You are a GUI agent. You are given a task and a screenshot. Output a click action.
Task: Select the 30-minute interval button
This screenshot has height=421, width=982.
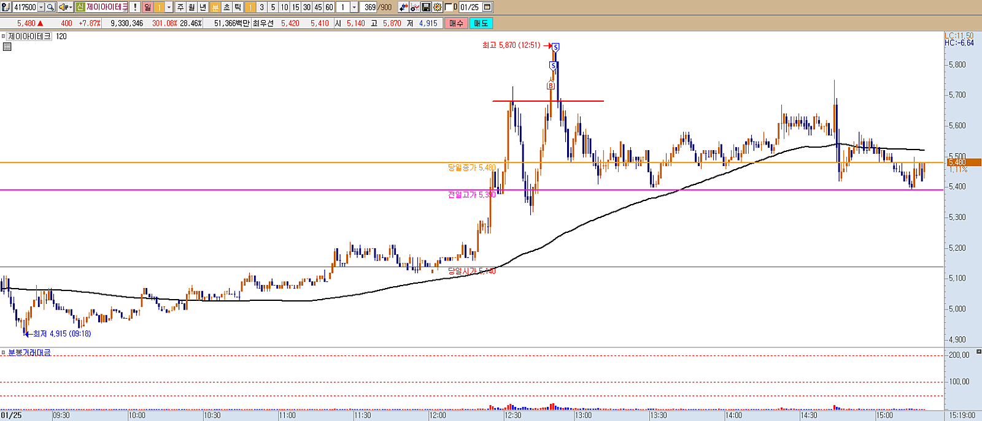pos(307,7)
